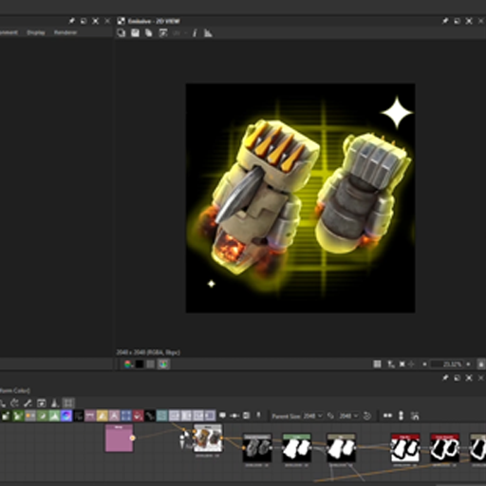486x486 pixels.
Task: Zoom in with the plus button
Action: point(468,364)
